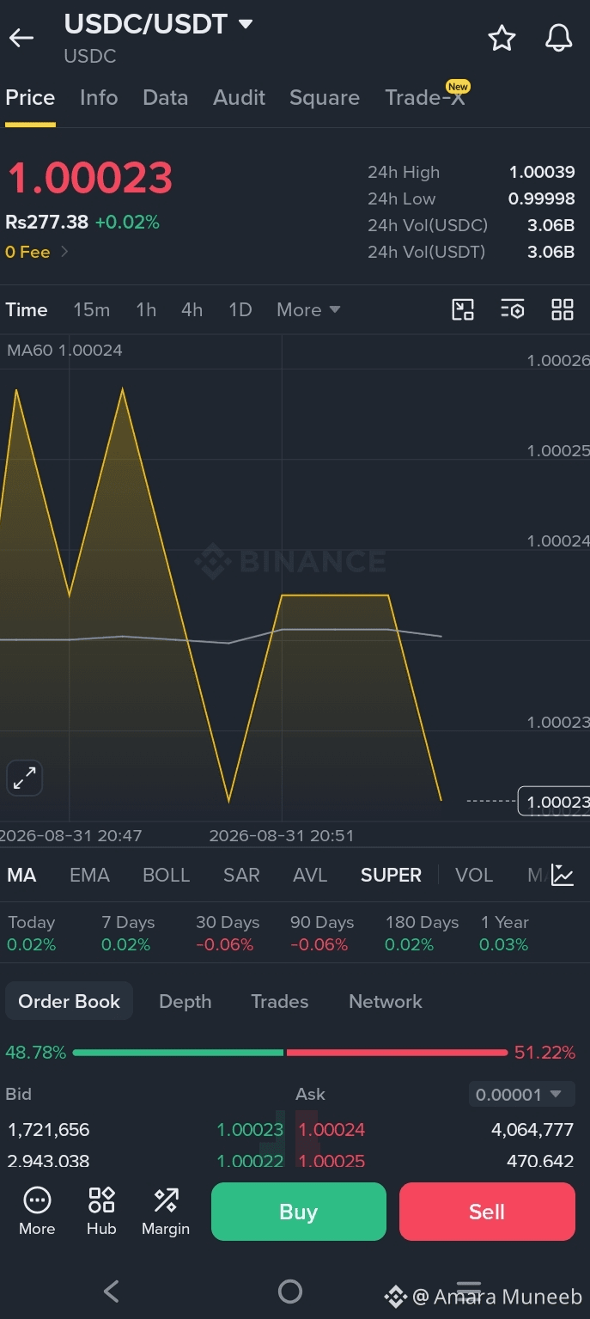590x1319 pixels.
Task: Toggle the EMA indicator
Action: click(x=89, y=876)
